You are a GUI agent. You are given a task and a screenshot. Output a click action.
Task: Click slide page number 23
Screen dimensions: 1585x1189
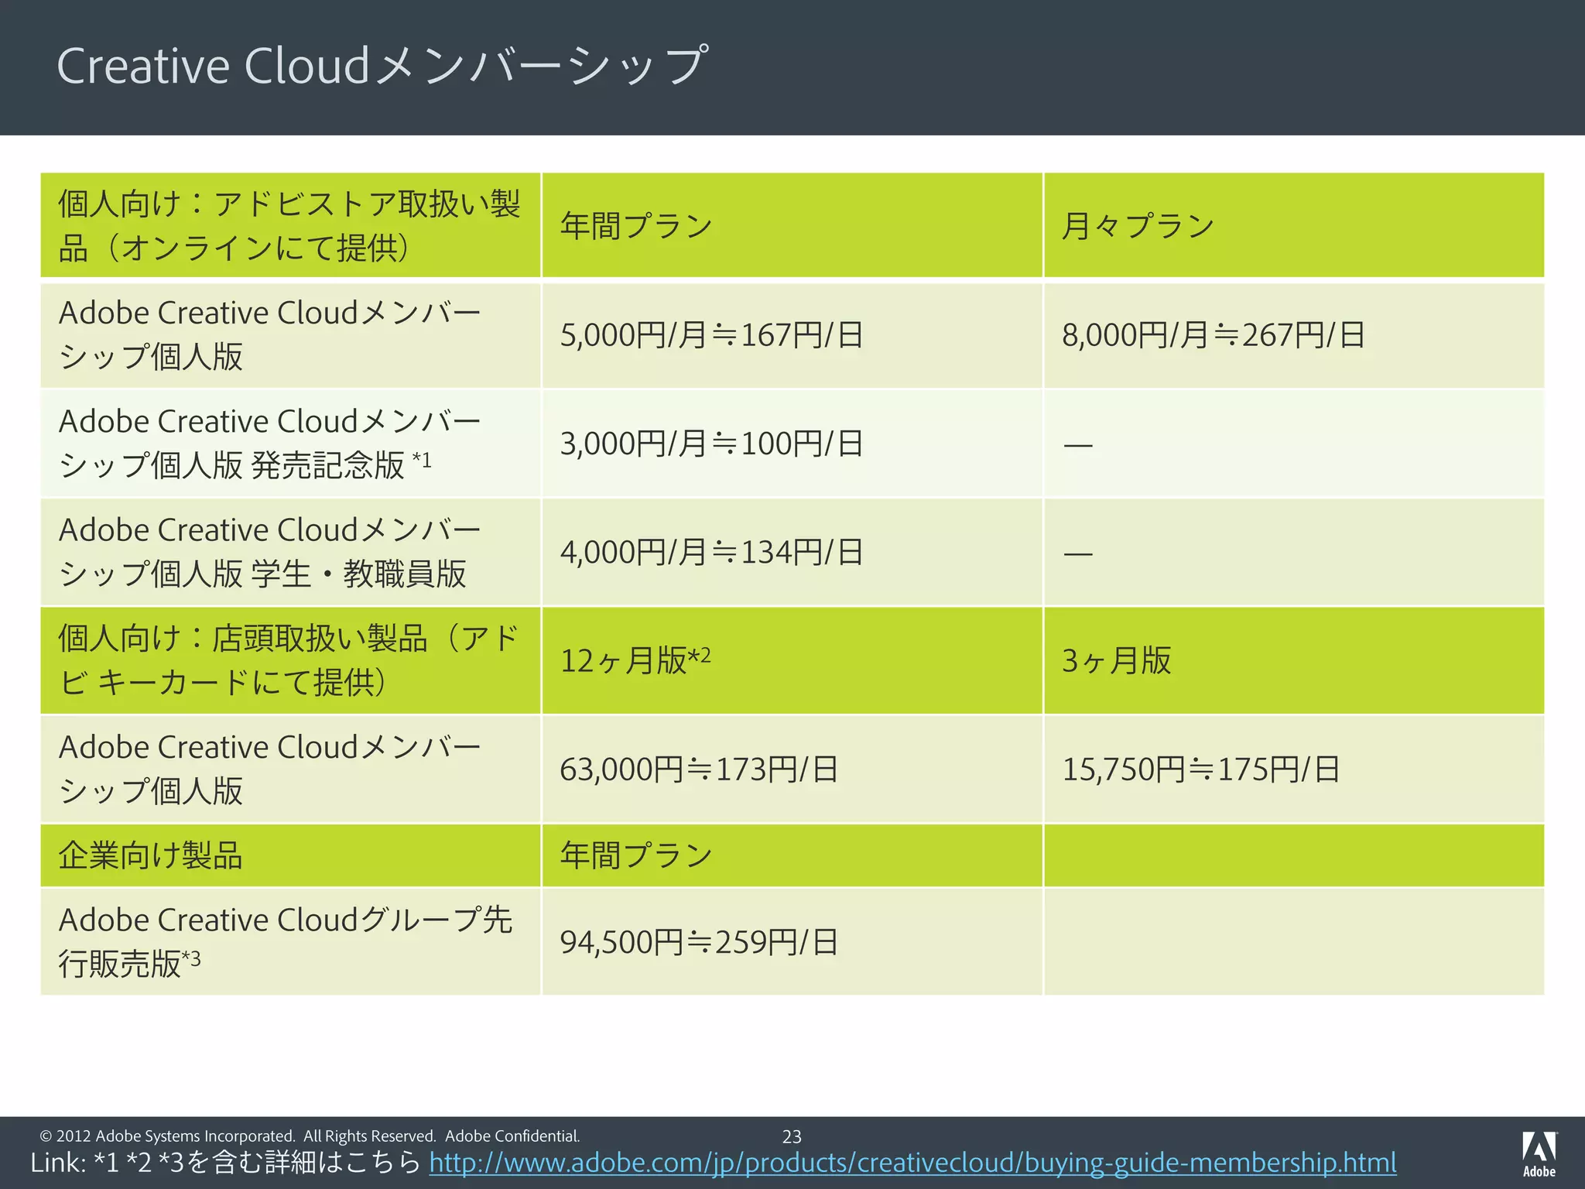pos(792,1136)
